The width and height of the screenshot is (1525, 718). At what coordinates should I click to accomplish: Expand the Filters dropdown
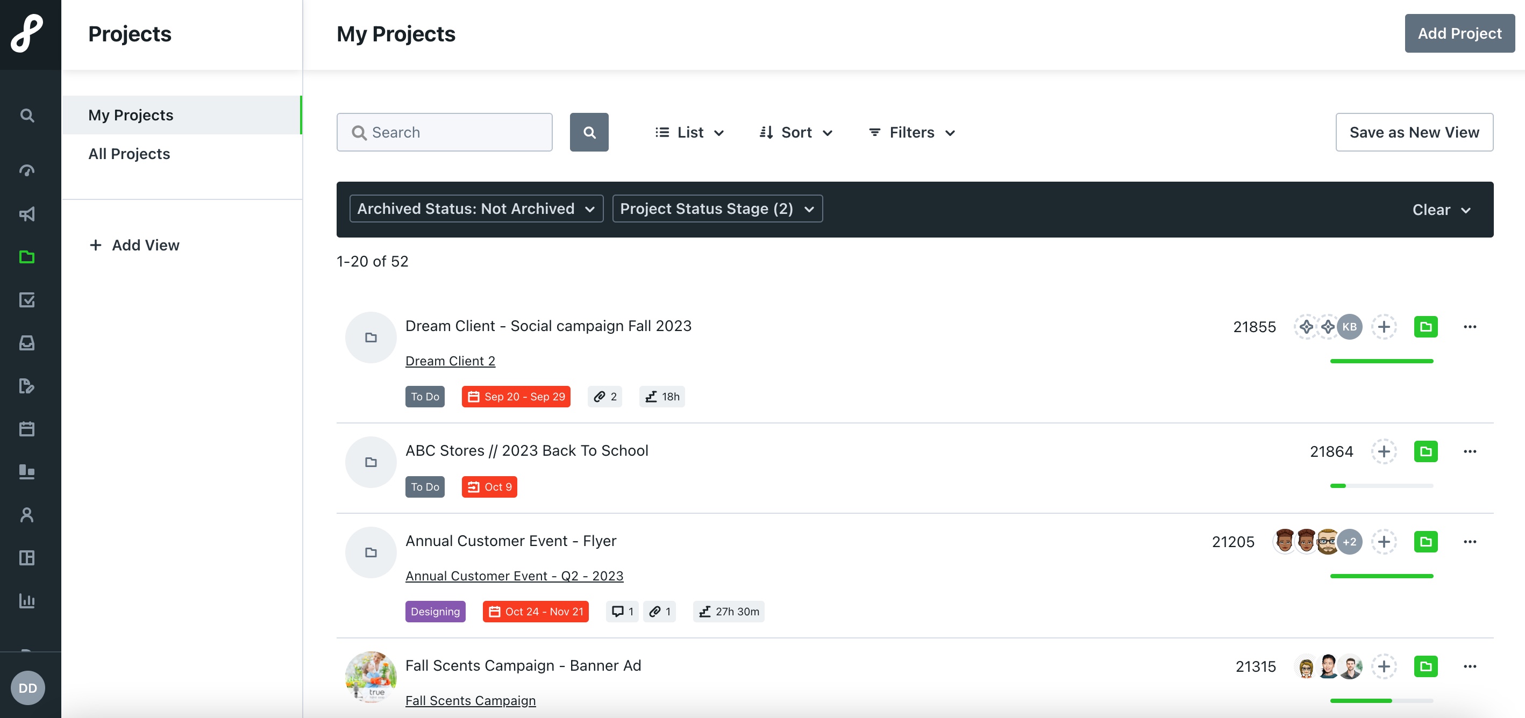point(911,133)
